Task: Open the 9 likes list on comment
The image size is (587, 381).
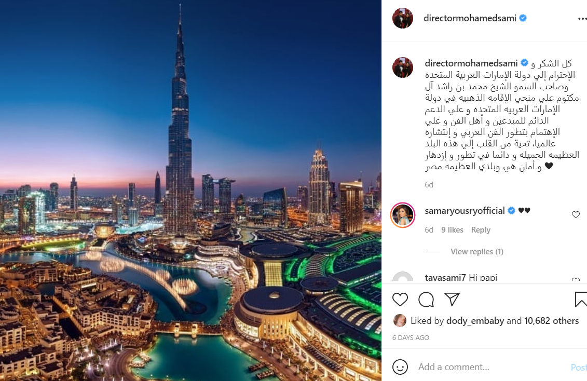Action: [452, 230]
